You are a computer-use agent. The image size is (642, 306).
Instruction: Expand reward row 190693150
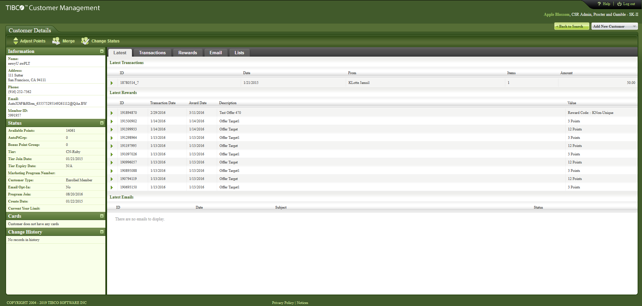click(112, 187)
